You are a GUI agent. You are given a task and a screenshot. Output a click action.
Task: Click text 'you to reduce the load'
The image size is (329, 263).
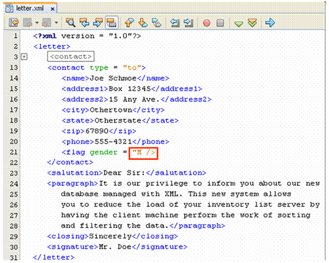pyautogui.click(x=112, y=204)
